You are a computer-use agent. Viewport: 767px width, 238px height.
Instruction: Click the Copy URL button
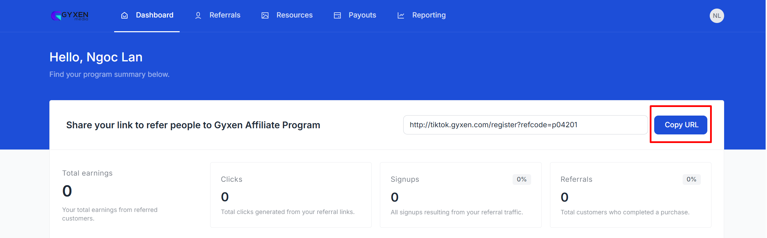[681, 125]
